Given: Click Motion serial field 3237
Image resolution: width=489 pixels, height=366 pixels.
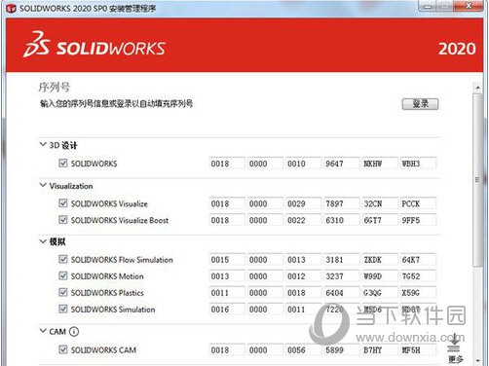Looking at the screenshot, I should (342, 276).
